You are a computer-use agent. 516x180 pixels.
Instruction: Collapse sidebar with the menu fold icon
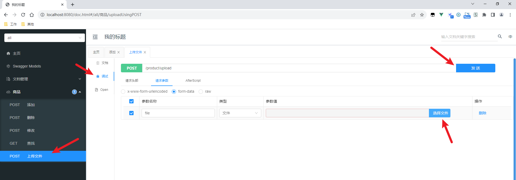pos(95,37)
